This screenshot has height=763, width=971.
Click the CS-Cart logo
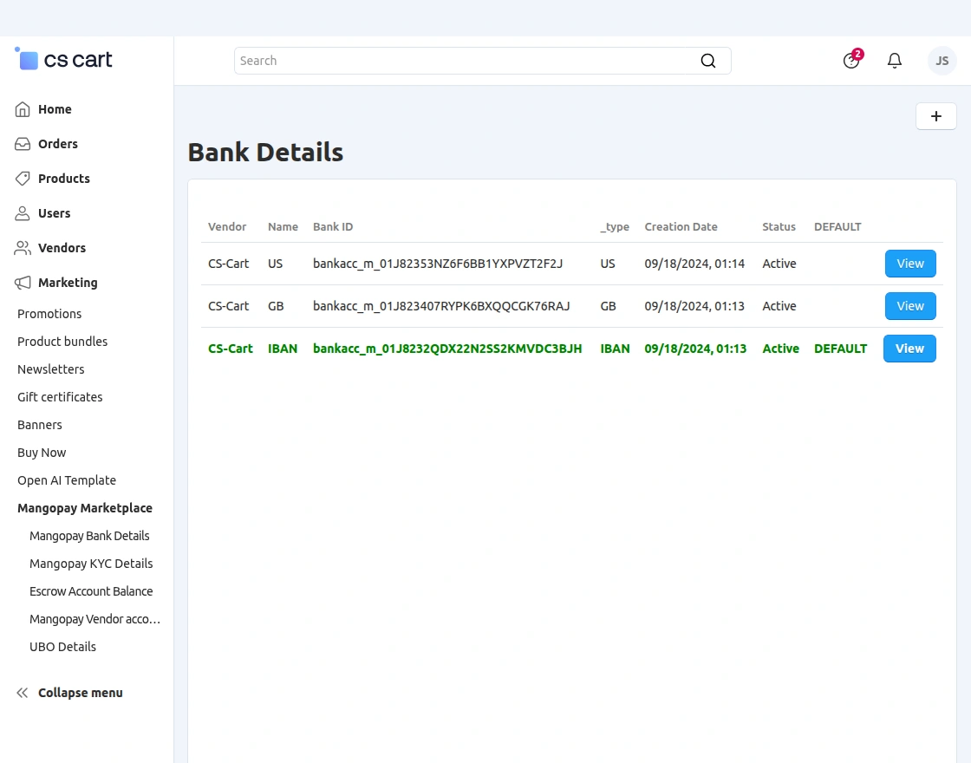click(63, 60)
